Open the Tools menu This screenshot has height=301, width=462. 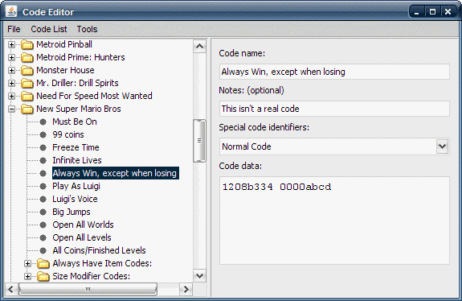pyautogui.click(x=87, y=29)
